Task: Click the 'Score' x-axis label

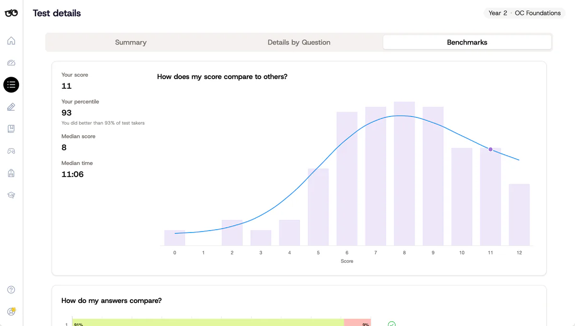Action: (347, 261)
